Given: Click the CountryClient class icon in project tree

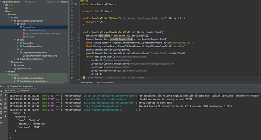Looking at the screenshot, I should 21,27.
